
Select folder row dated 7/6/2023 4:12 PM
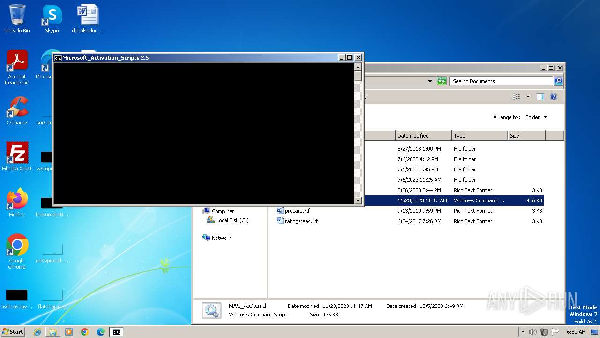pos(454,159)
